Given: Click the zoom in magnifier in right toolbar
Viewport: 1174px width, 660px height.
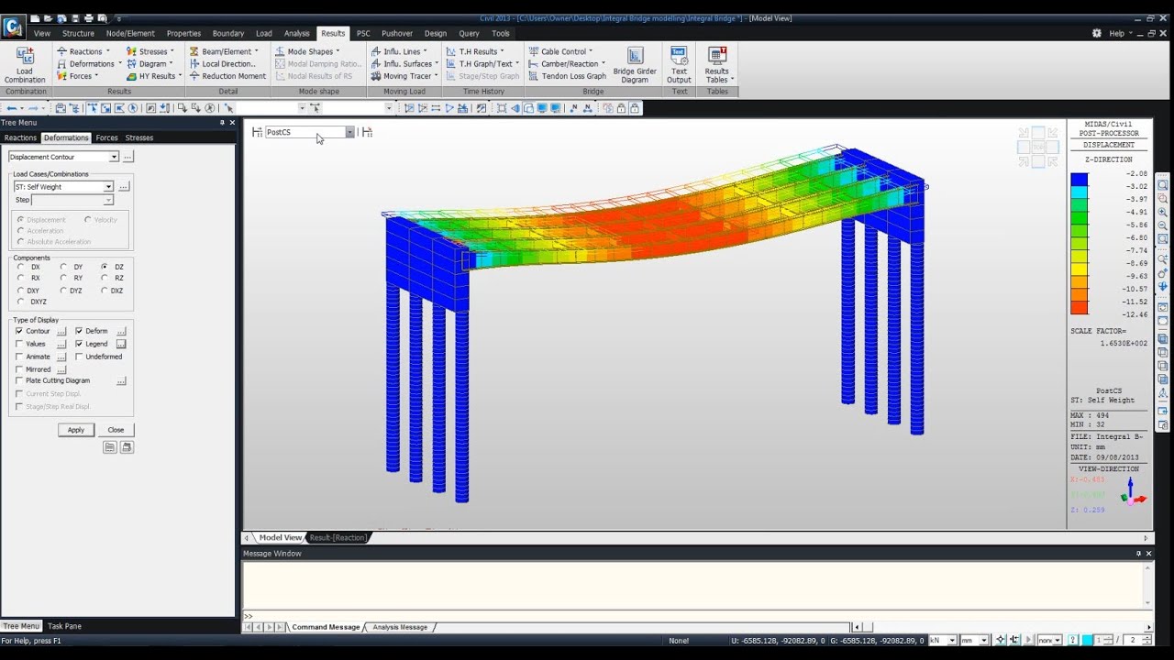Looking at the screenshot, I should 1163,212.
